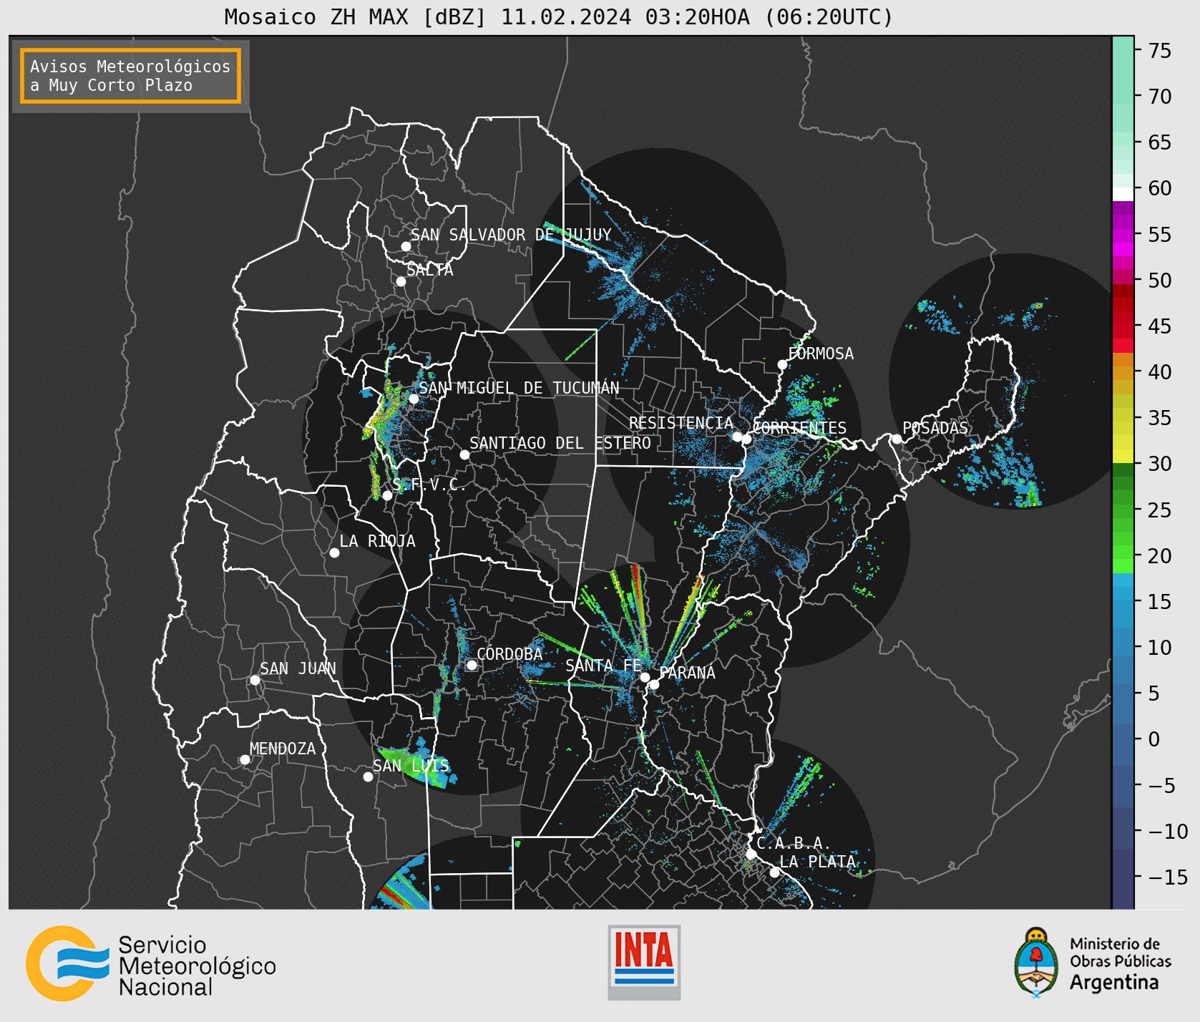Select the San Luis city marker dot

[x=368, y=777]
